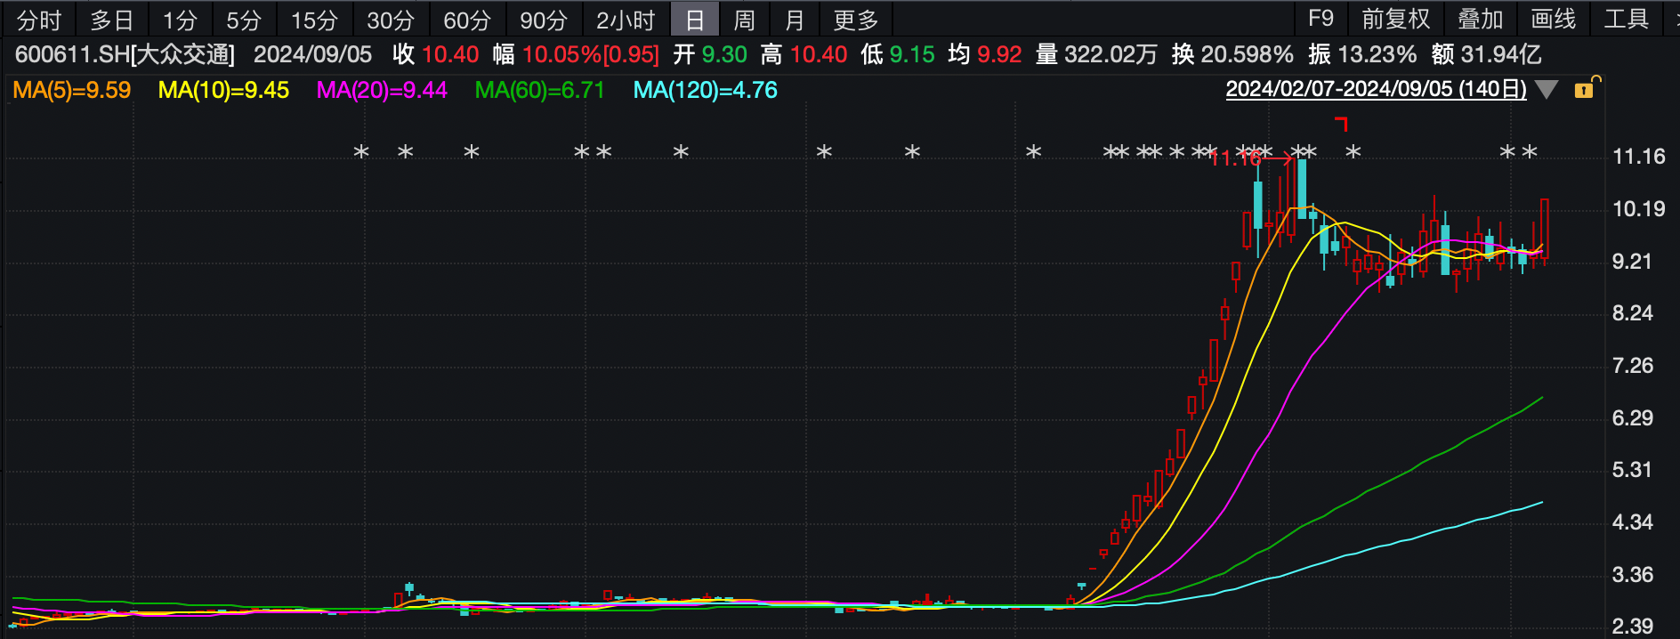This screenshot has height=639, width=1680.
Task: Click the amplitude 振 13.23%
Action: point(1362,54)
